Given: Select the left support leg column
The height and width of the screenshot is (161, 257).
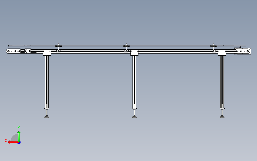Looking at the screenshot, I should (47, 82).
